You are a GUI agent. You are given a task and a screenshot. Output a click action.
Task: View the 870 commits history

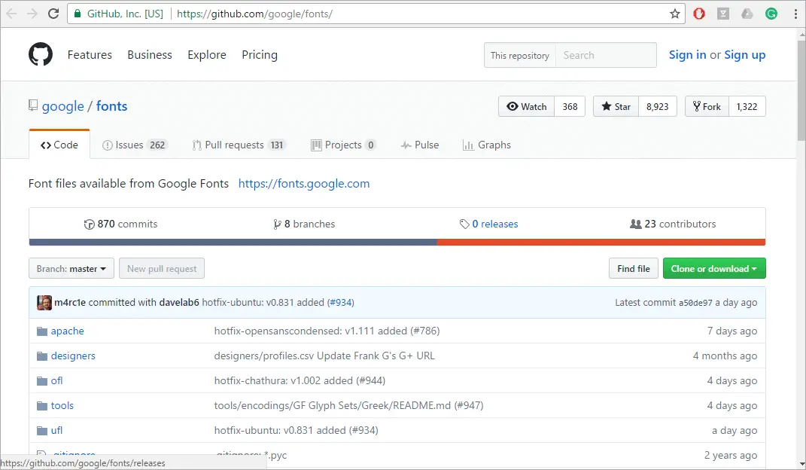click(121, 224)
